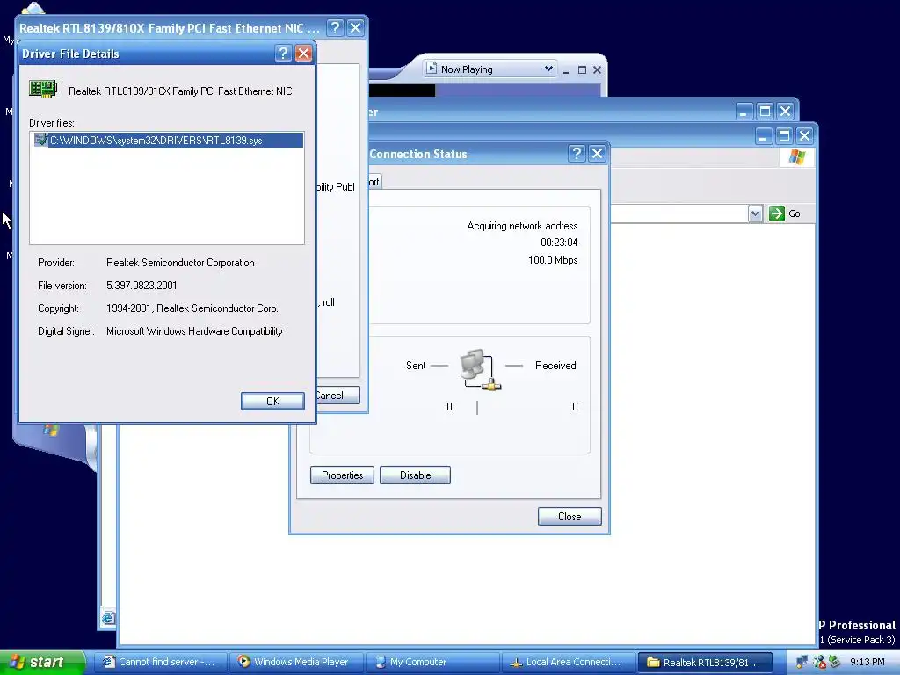Click the taskbar clock showing 9:13 PM
Image resolution: width=900 pixels, height=675 pixels.
(x=867, y=662)
